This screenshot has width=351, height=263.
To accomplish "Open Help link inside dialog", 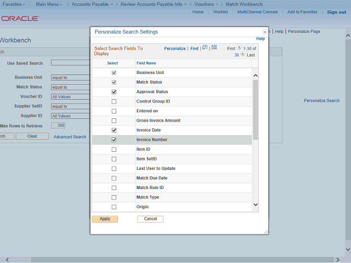I will (x=261, y=39).
